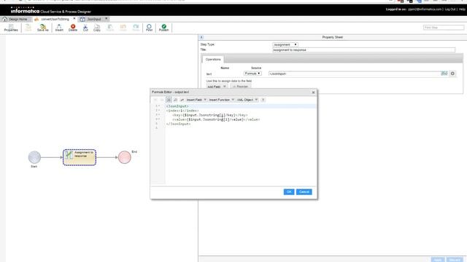Image resolution: width=467 pixels, height=262 pixels.
Task: Close the Formula Editor dialog
Action: tap(313, 92)
